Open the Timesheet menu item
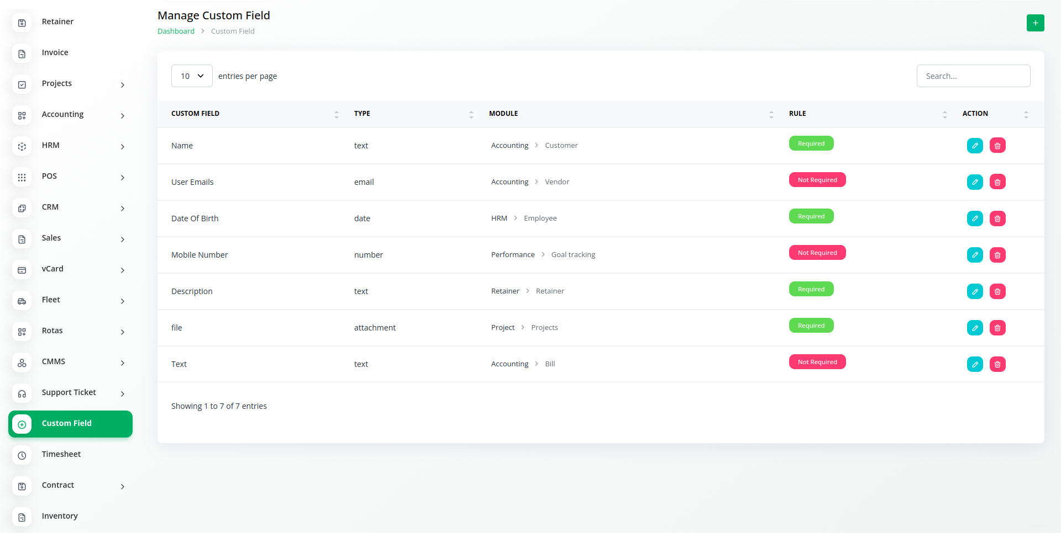Viewport: 1061px width, 533px height. [x=61, y=454]
